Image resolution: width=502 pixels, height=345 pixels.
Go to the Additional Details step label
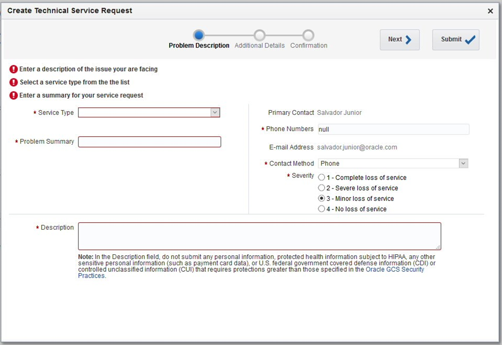tap(260, 46)
